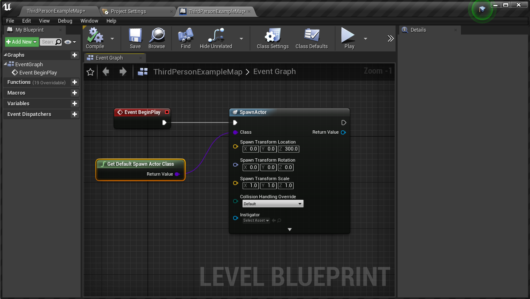
Task: Compile the blueprint
Action: (x=95, y=39)
